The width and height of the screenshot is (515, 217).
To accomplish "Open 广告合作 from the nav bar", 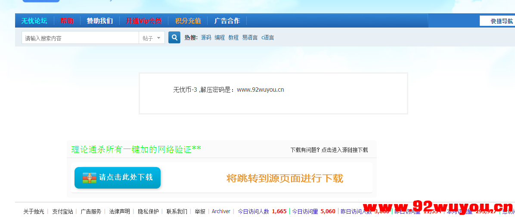I will (227, 21).
